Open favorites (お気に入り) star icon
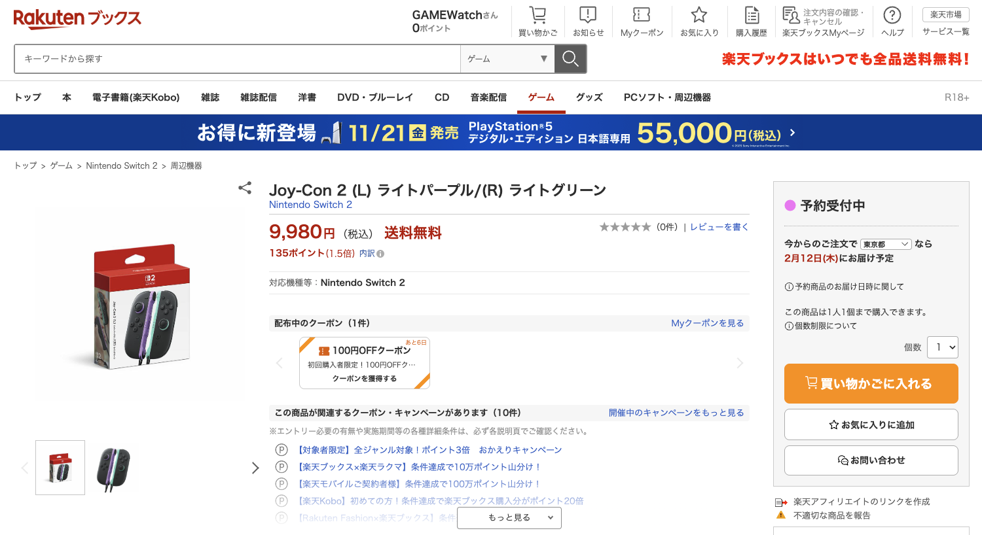The height and width of the screenshot is (535, 982). 699,15
